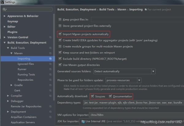Select Keymap settings page
Image resolution: width=184 pixels, height=126 pixels.
[13, 21]
